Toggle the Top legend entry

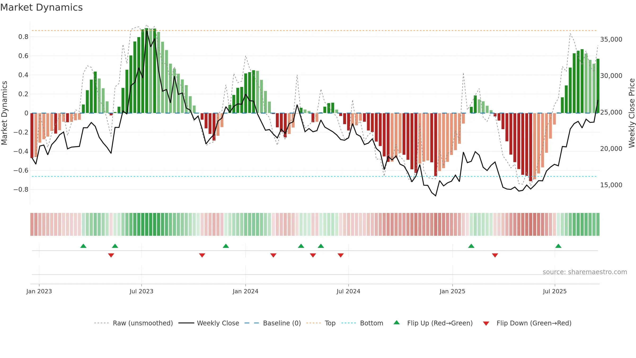point(321,323)
